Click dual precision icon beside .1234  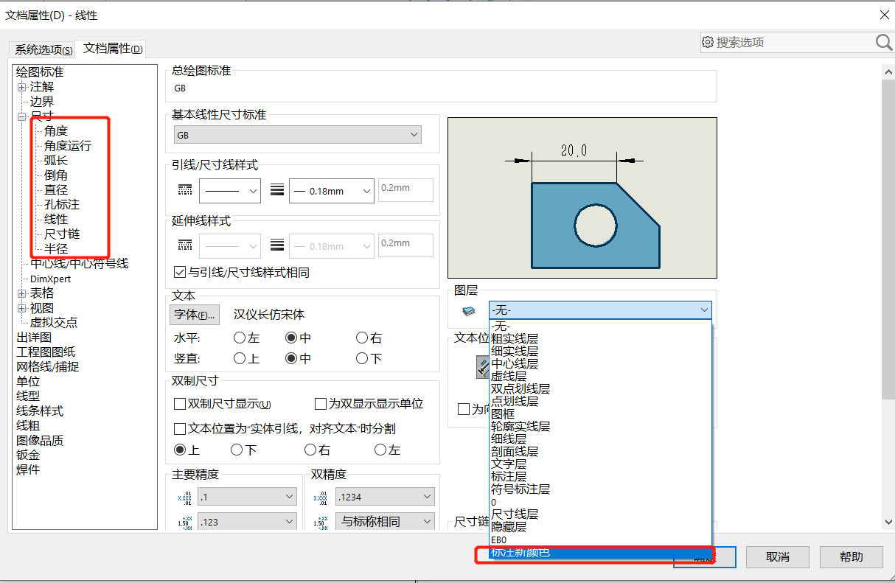pyautogui.click(x=321, y=498)
